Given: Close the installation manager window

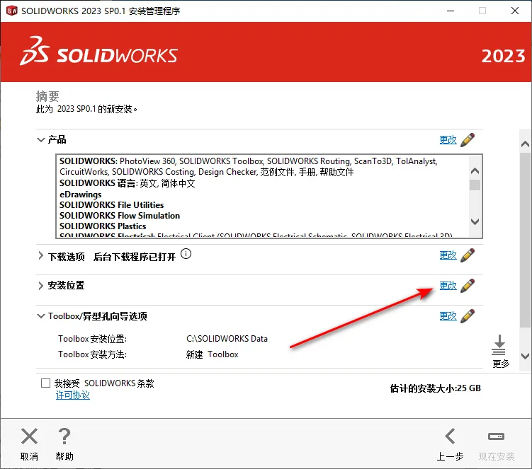Looking at the screenshot, I should pos(515,11).
